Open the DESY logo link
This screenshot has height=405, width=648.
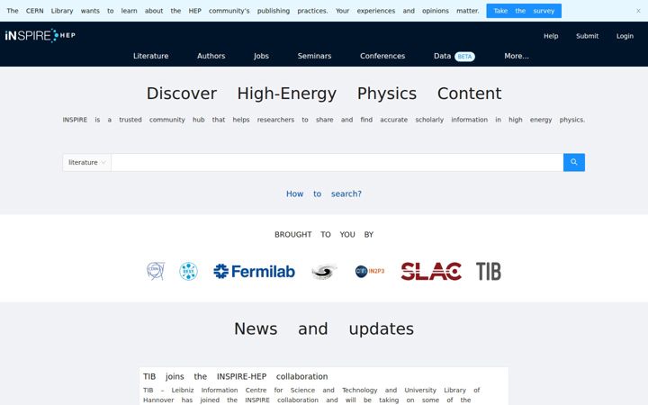coord(188,272)
